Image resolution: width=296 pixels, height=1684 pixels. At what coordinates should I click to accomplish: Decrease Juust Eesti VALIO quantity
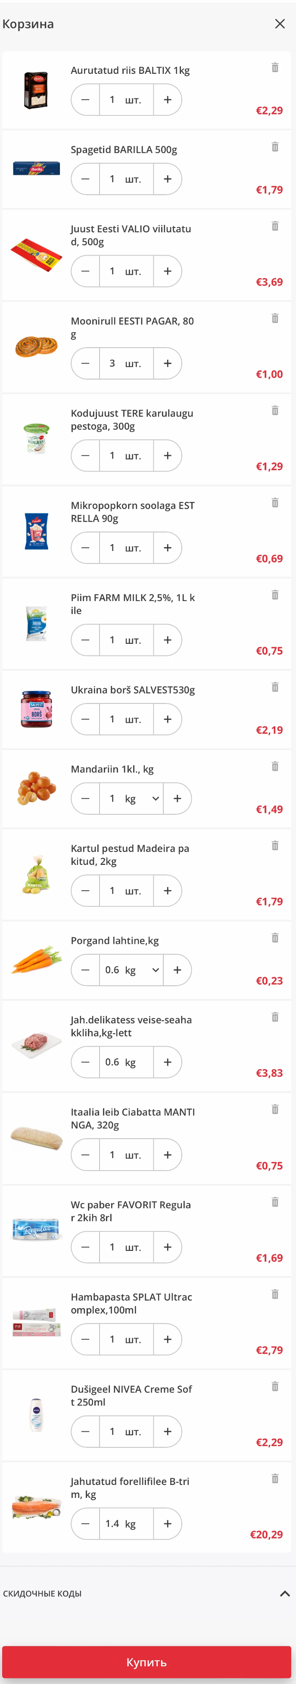[x=85, y=271]
